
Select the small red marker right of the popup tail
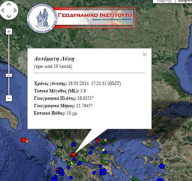pyautogui.click(x=97, y=141)
